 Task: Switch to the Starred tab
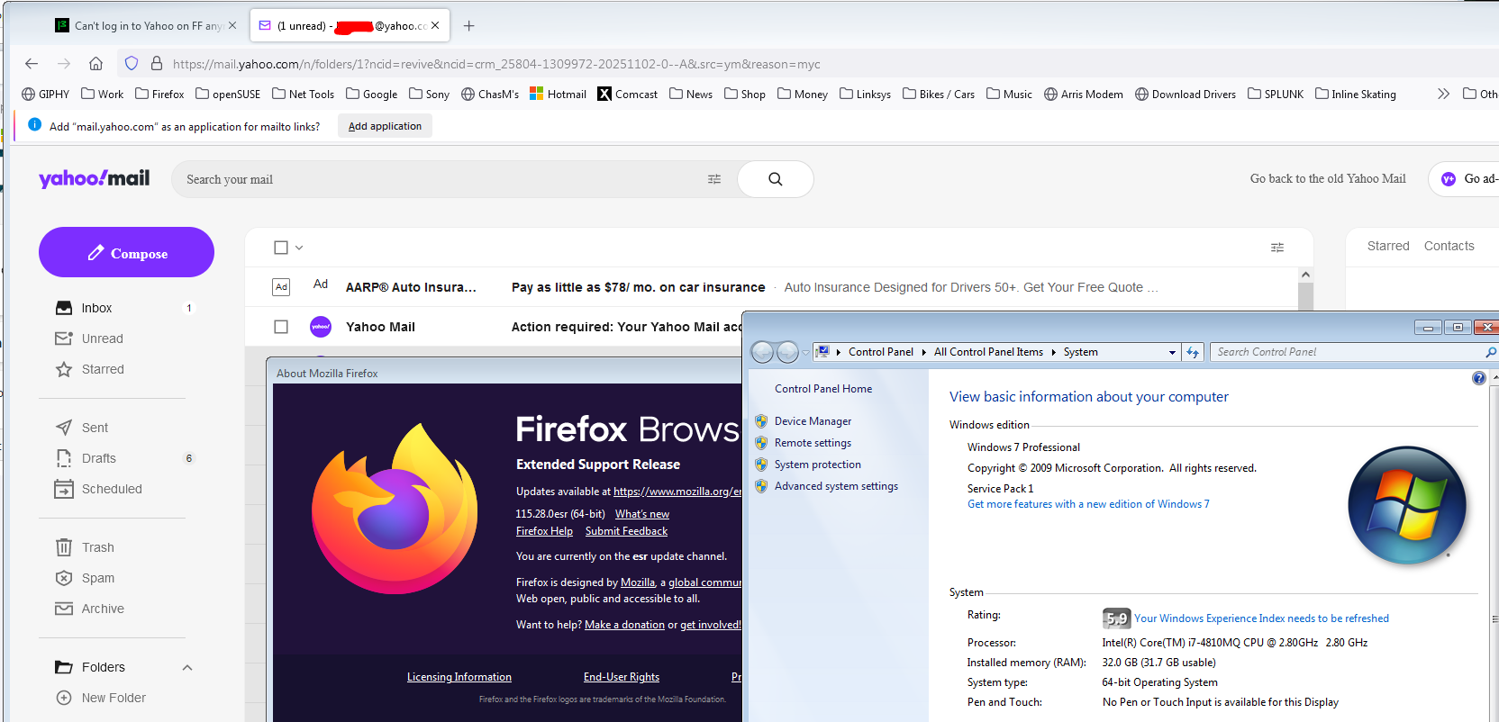click(1388, 246)
